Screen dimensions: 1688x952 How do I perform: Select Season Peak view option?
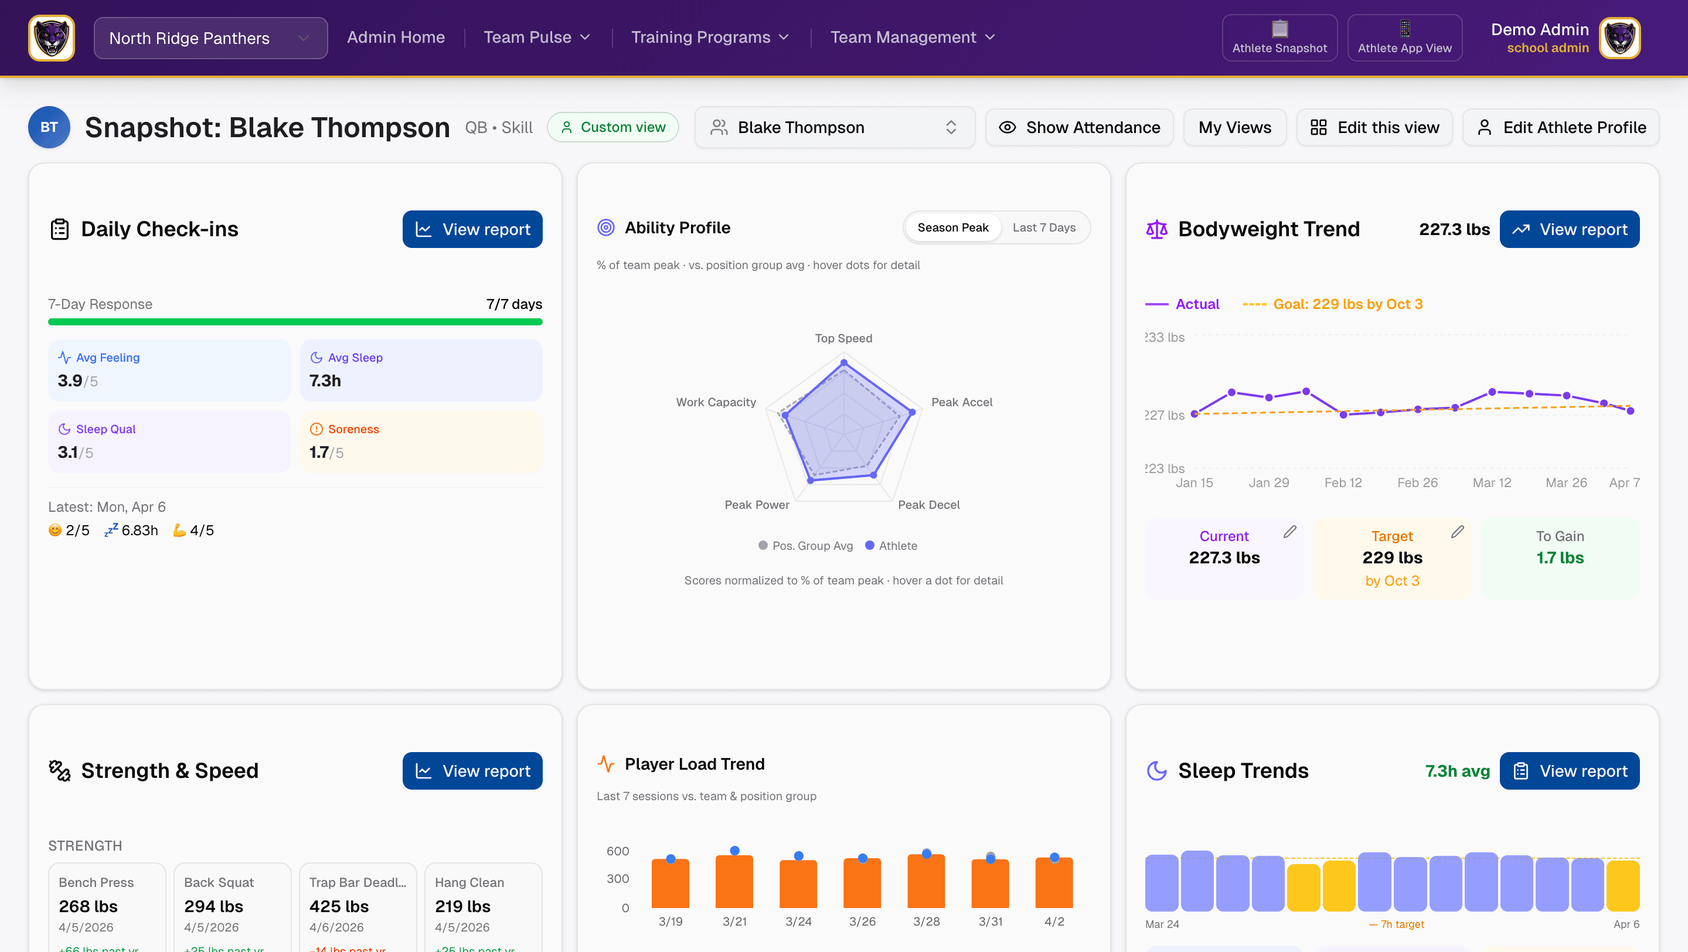952,227
